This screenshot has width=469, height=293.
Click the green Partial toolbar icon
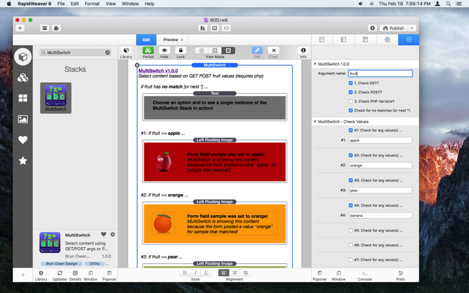[148, 50]
